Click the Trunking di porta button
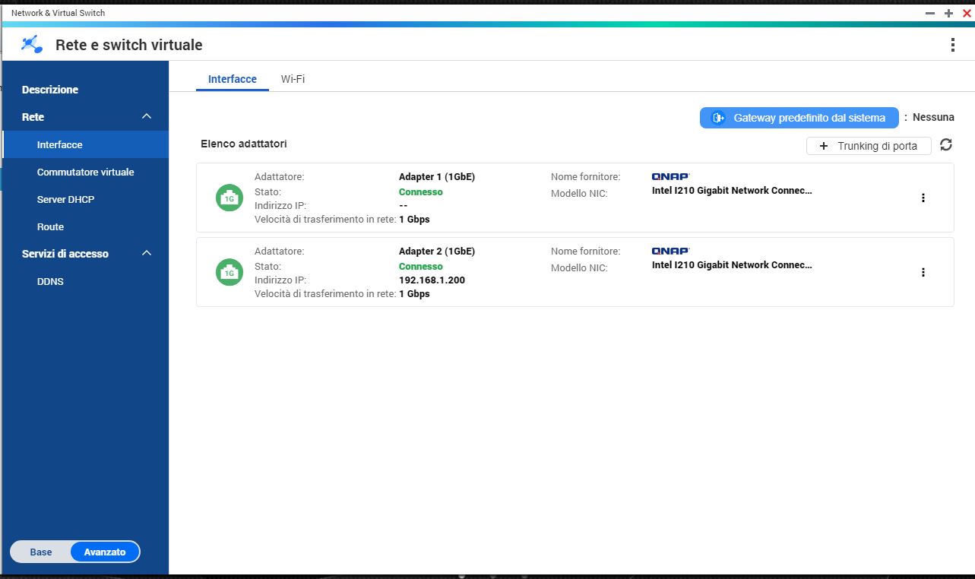This screenshot has width=975, height=579. tap(868, 146)
